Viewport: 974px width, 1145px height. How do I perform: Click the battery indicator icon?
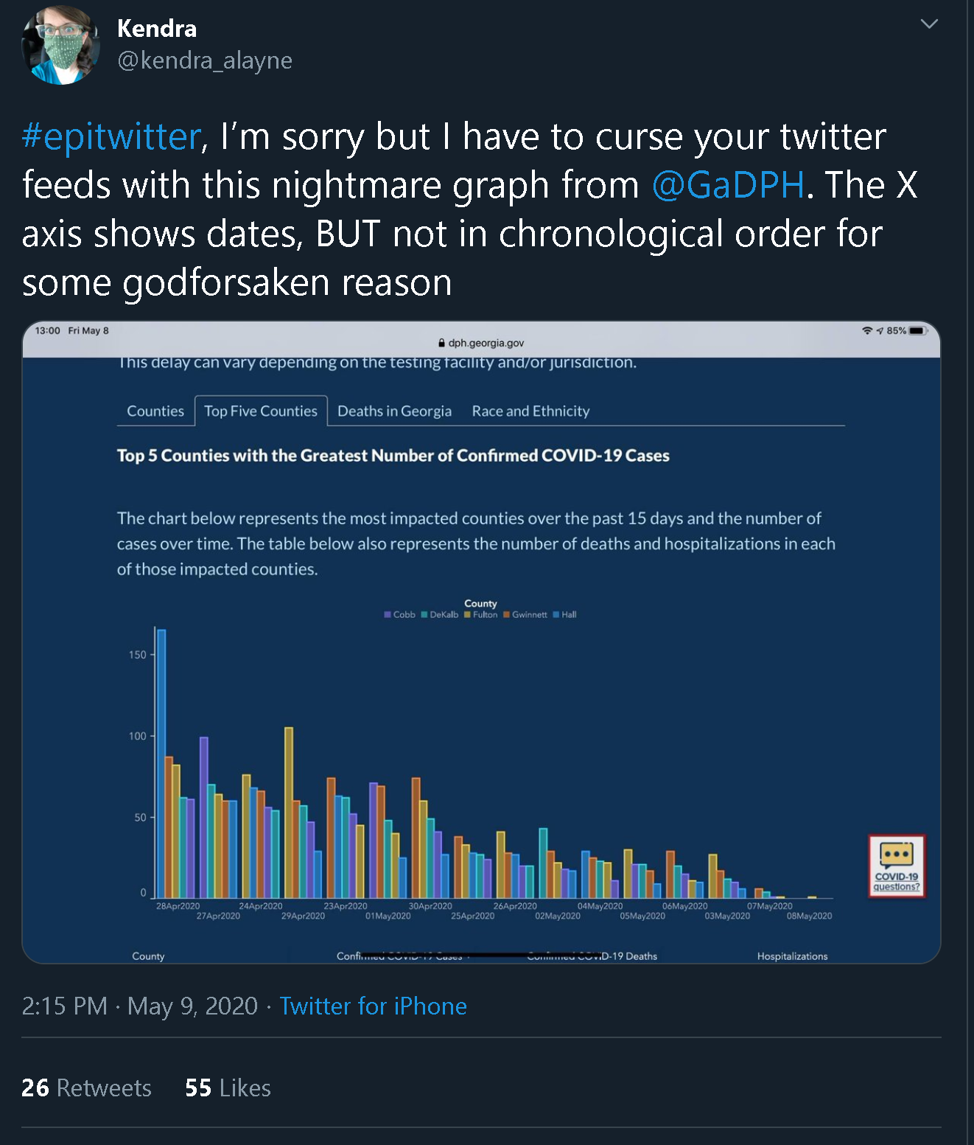click(x=918, y=331)
